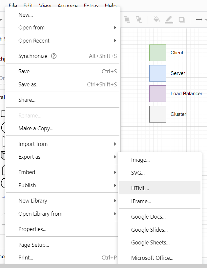Click the To Back icon in the toolbar
This screenshot has width=207, height=268.
[139, 19]
